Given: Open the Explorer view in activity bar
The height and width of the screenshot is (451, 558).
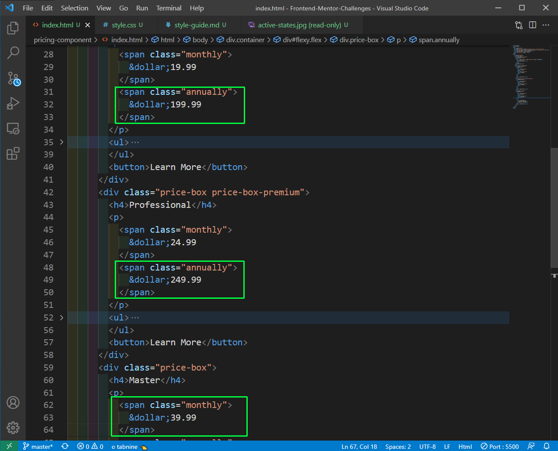Looking at the screenshot, I should pos(13,28).
